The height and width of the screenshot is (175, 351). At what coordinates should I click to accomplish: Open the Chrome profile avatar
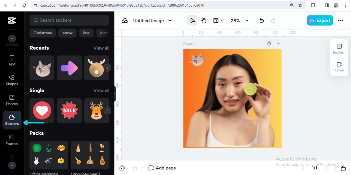[x=336, y=5]
